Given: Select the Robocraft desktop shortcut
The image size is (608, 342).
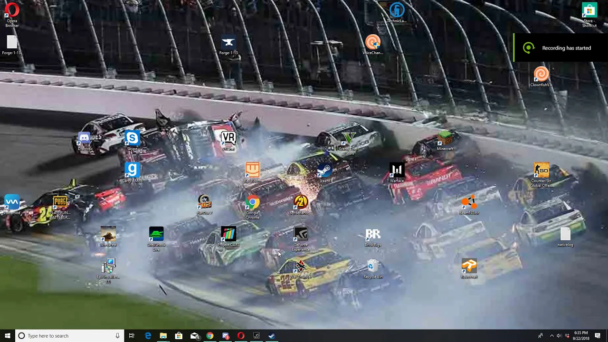Looking at the screenshot, I should (469, 268).
